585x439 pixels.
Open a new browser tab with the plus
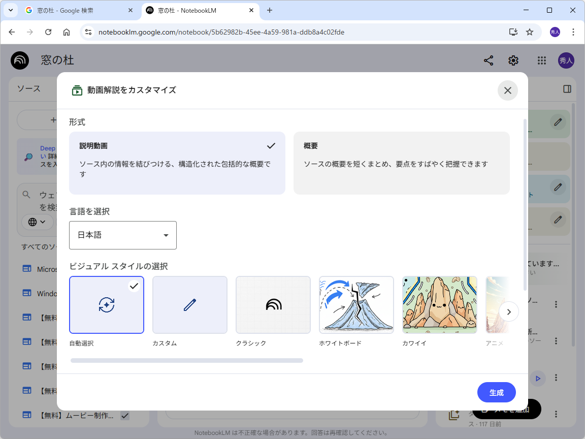coord(270,10)
